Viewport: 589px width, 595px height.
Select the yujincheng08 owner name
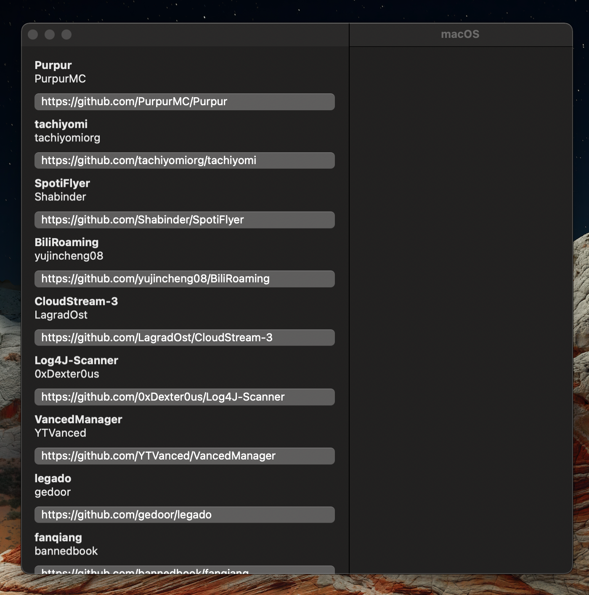69,256
